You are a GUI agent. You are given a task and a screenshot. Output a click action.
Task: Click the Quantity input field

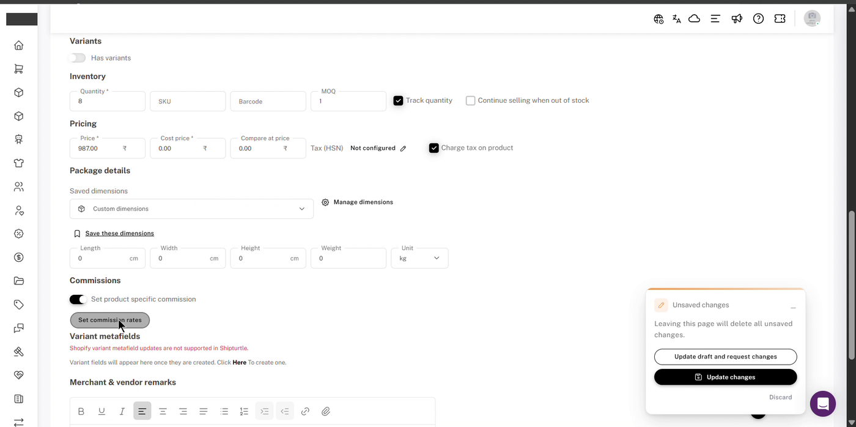coord(108,101)
